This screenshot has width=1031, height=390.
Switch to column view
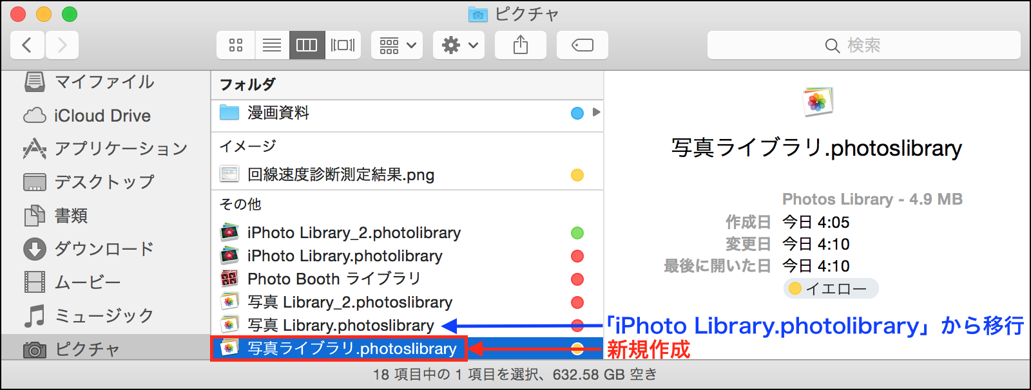coord(307,45)
